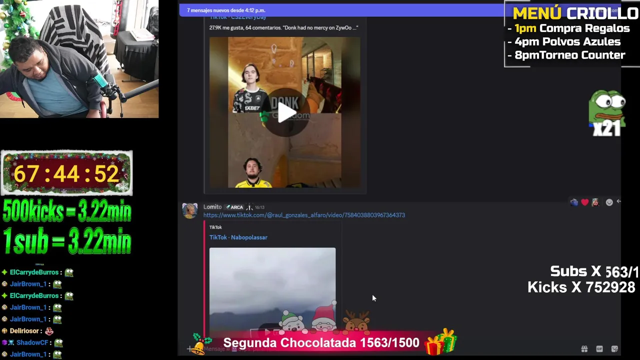This screenshot has width=640, height=360.
Task: Click the 16:13 message timestamp
Action: (259, 207)
